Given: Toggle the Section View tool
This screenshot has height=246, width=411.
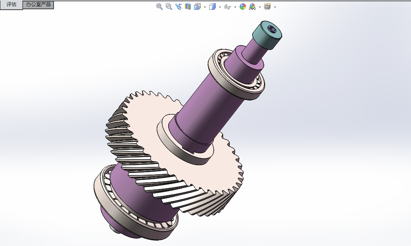Looking at the screenshot, I should 188,7.
